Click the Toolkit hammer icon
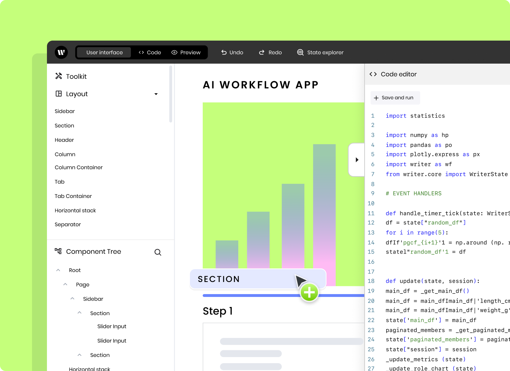Viewport: 510px width, 371px height. coord(58,76)
